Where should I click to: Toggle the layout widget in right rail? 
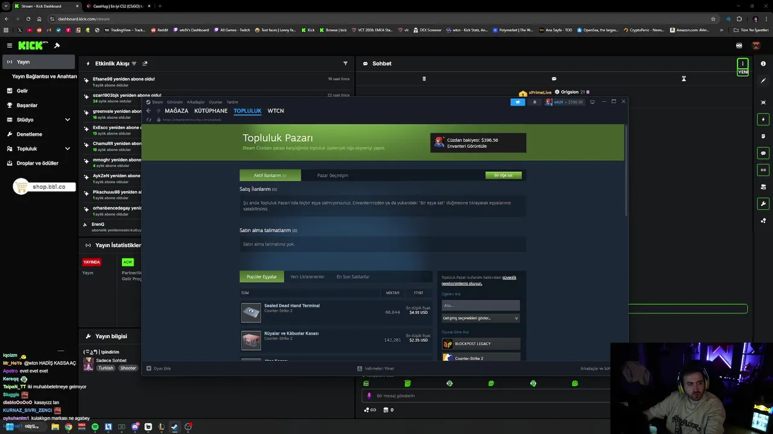click(x=763, y=187)
